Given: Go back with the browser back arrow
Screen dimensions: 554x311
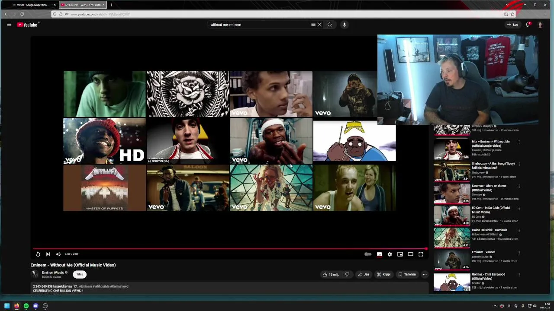Looking at the screenshot, I should (x=6, y=14).
